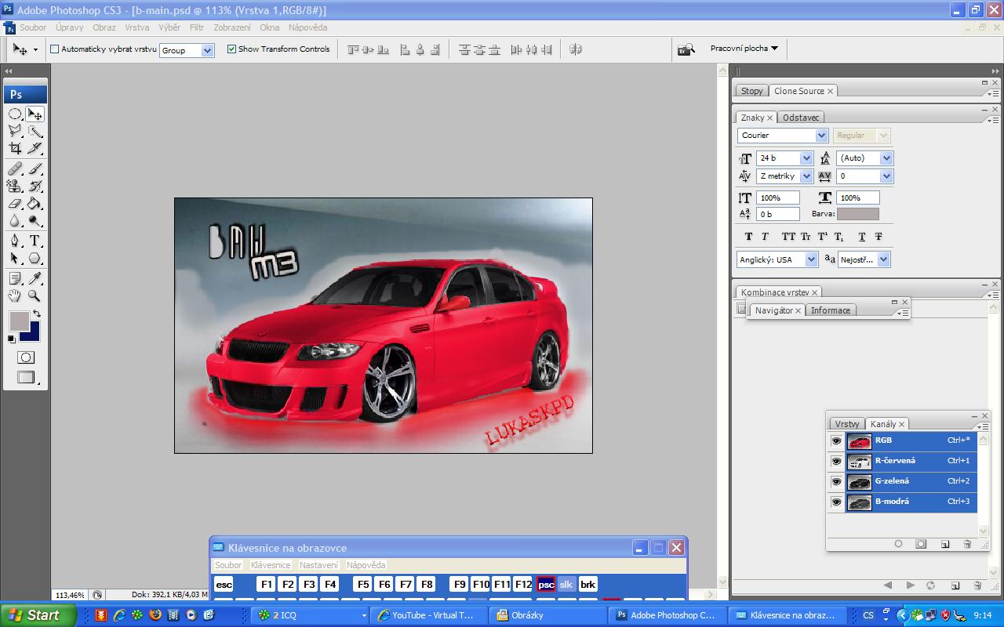Select the Clone Stamp tool
1004x627 pixels.
[x=15, y=186]
